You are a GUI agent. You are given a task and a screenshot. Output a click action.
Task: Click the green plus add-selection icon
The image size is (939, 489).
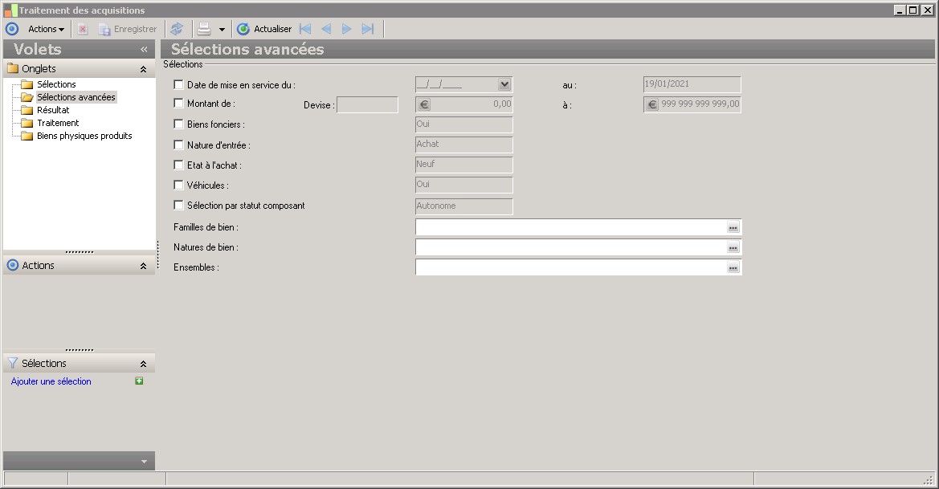[x=139, y=381]
